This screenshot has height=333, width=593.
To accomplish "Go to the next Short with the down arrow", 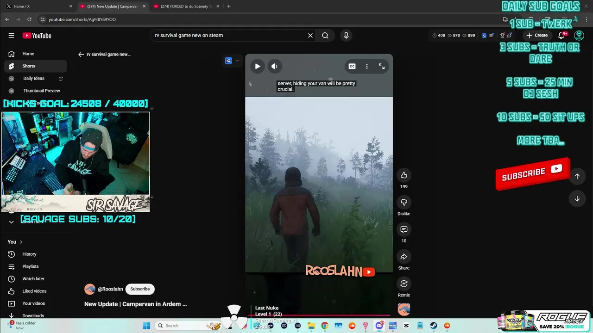I will tap(577, 198).
